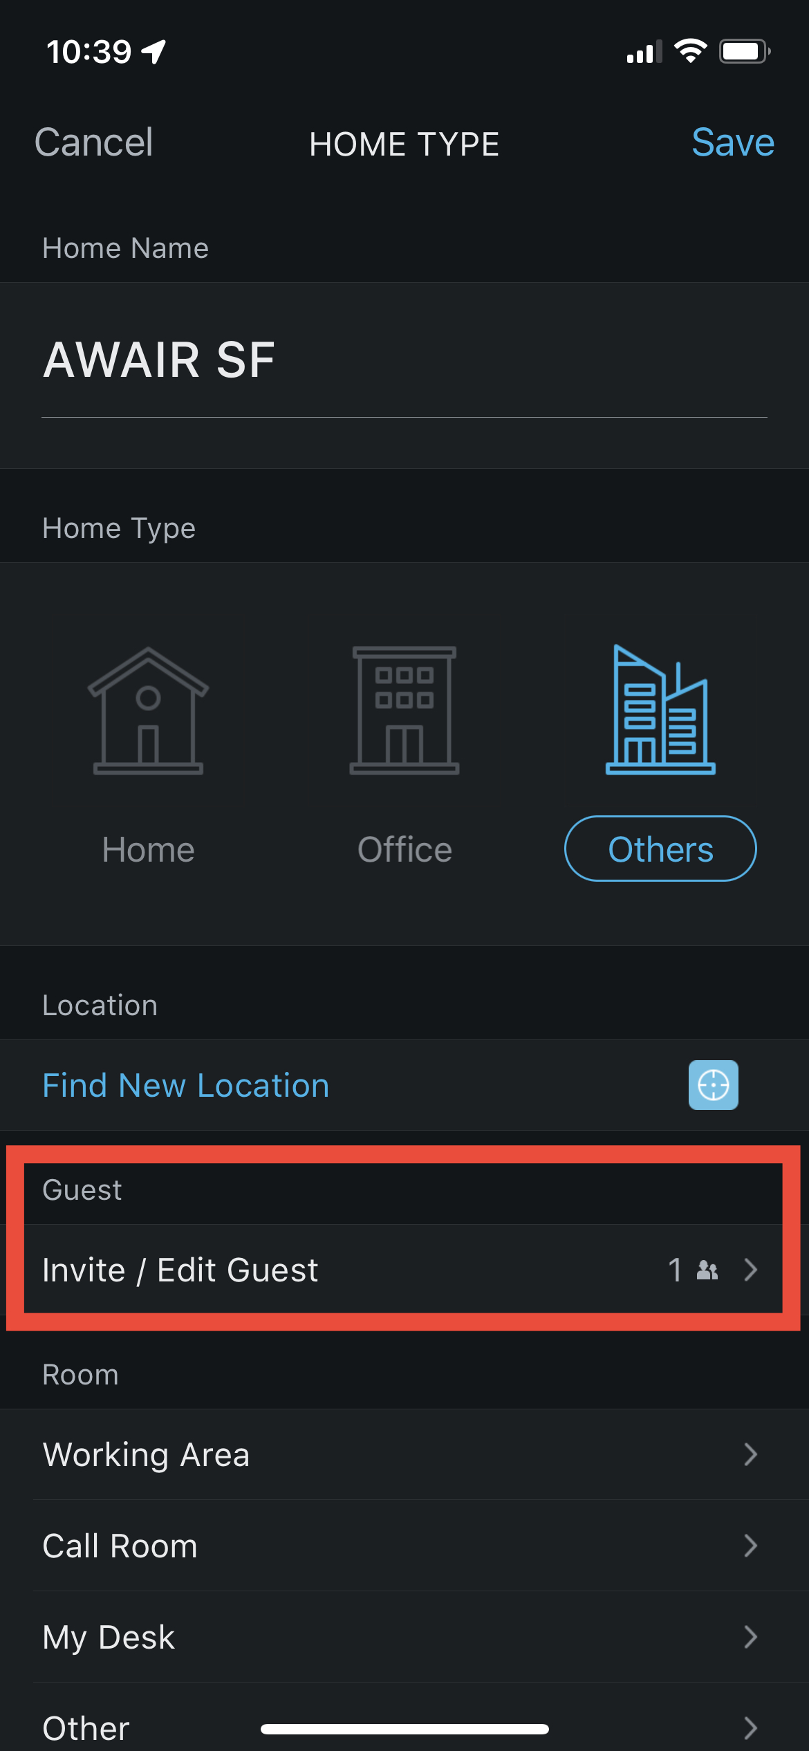Screen dimensions: 809x1751
Task: Tap the crosshair location icon
Action: point(713,1085)
